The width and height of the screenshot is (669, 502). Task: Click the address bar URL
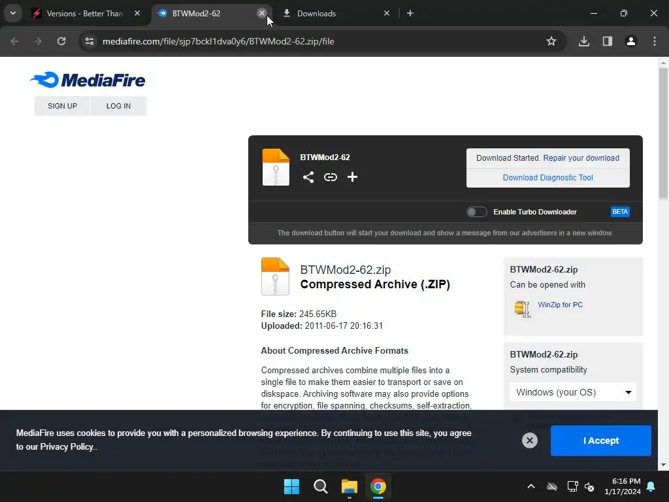click(x=218, y=41)
